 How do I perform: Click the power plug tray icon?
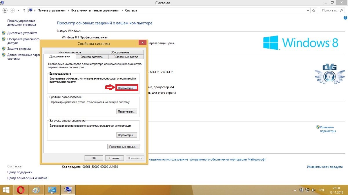pos(302,190)
